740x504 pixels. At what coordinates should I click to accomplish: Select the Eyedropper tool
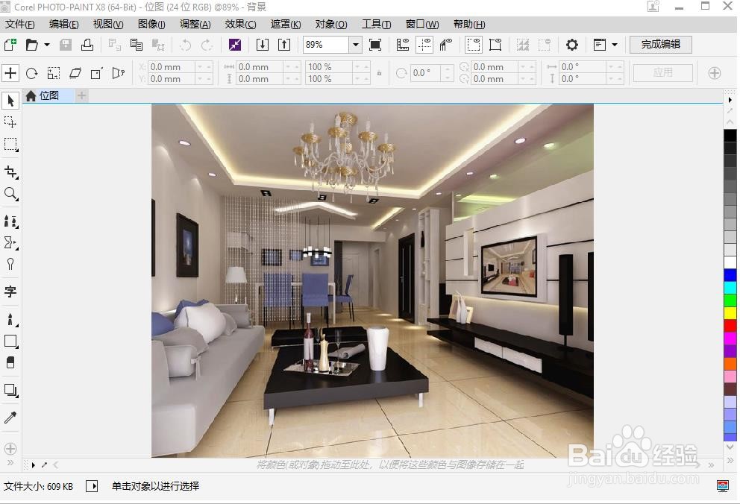[10, 416]
